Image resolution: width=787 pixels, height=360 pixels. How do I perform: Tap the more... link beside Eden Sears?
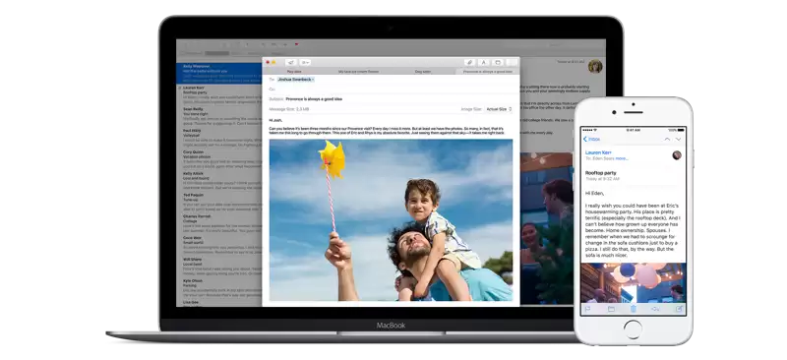[622, 158]
